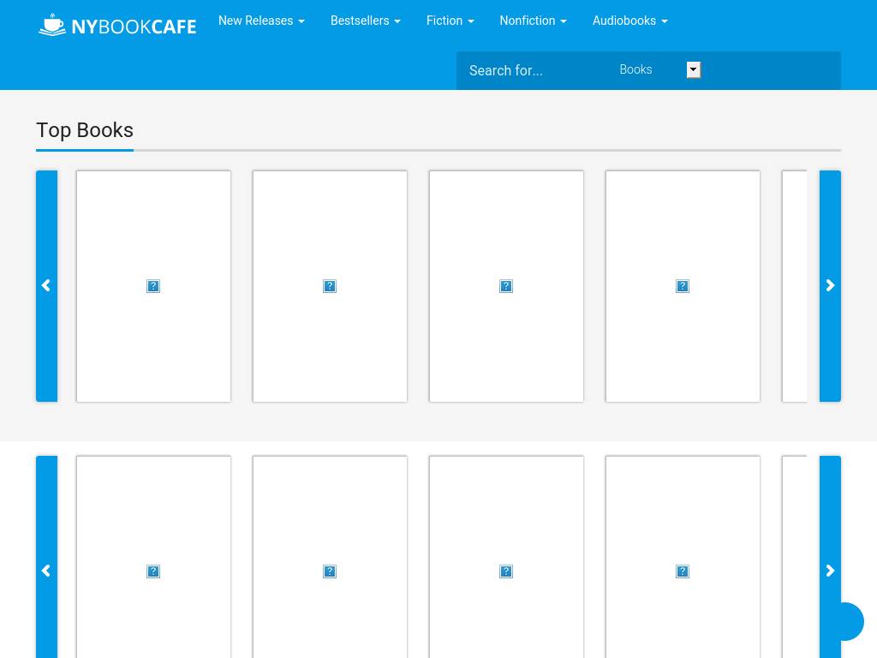
Task: Open first book cover in second carousel
Action: point(153,571)
